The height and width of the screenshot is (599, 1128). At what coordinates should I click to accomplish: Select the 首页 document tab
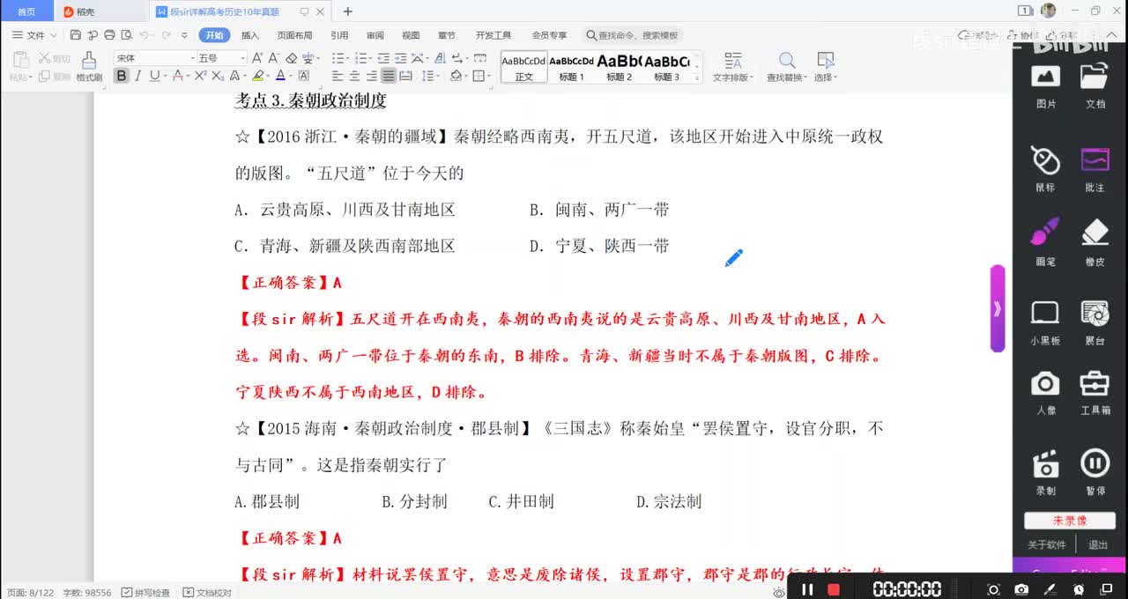tap(26, 11)
